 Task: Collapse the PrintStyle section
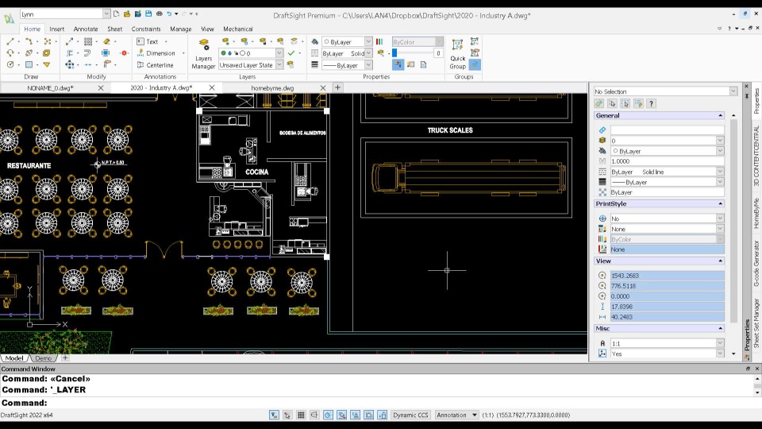coord(720,204)
